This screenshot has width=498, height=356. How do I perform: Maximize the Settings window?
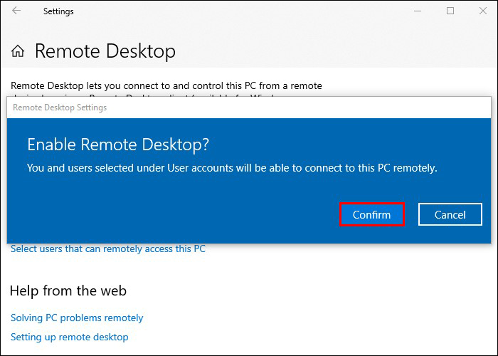tap(450, 11)
